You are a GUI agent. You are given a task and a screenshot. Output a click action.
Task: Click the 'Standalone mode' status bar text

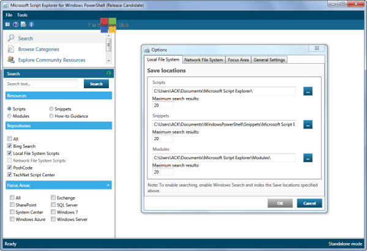345,244
